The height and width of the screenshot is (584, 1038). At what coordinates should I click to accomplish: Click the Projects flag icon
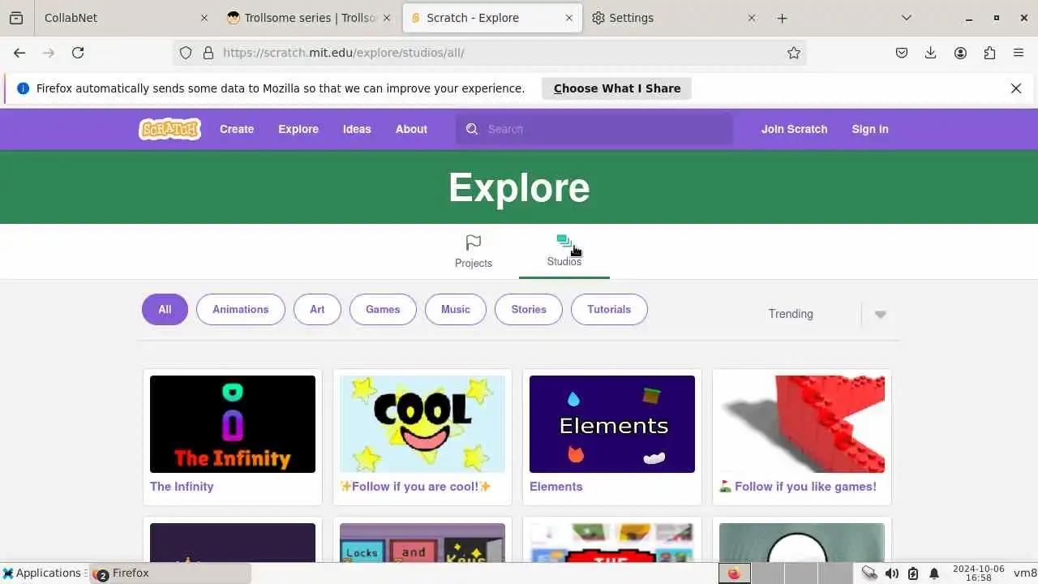tap(474, 243)
